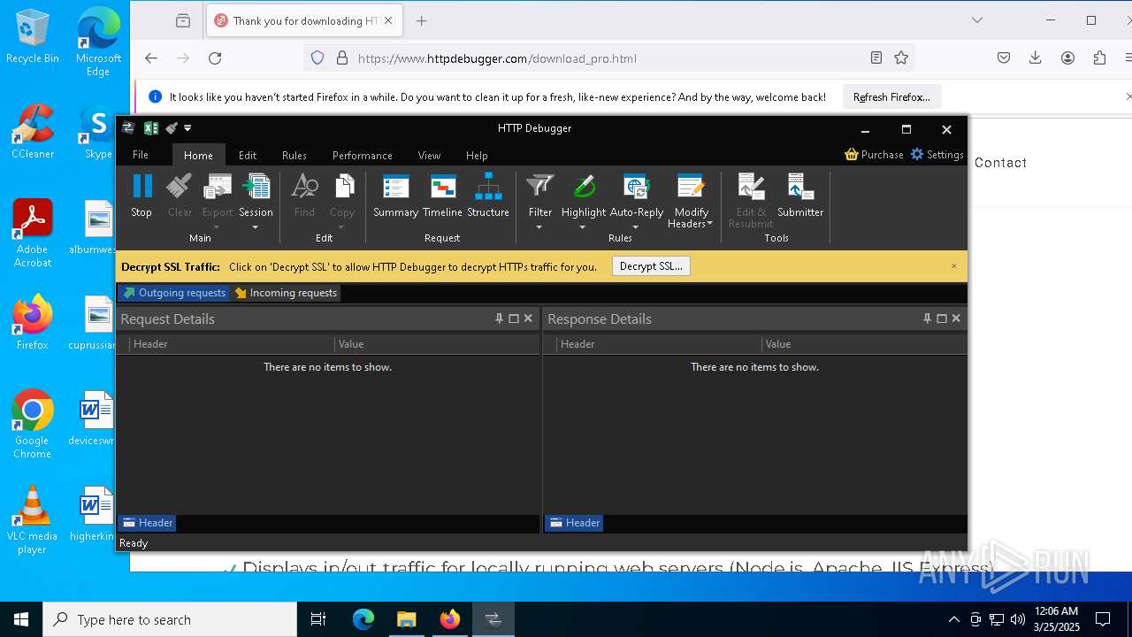This screenshot has height=637, width=1132.
Task: Click the Filter funnel icon
Action: tap(540, 187)
